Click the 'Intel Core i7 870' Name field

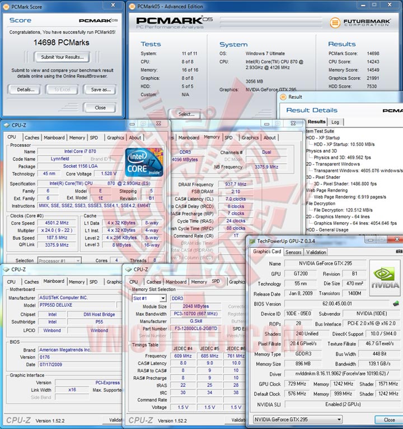point(80,151)
